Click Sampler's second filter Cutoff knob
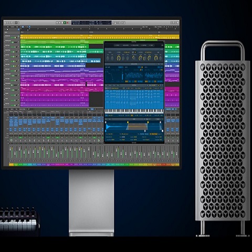The height and width of the screenshot is (252, 252). point(140,58)
